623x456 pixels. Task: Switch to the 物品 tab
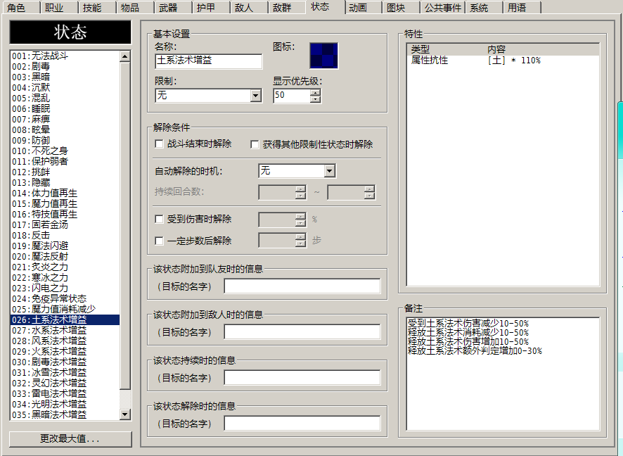click(x=134, y=8)
